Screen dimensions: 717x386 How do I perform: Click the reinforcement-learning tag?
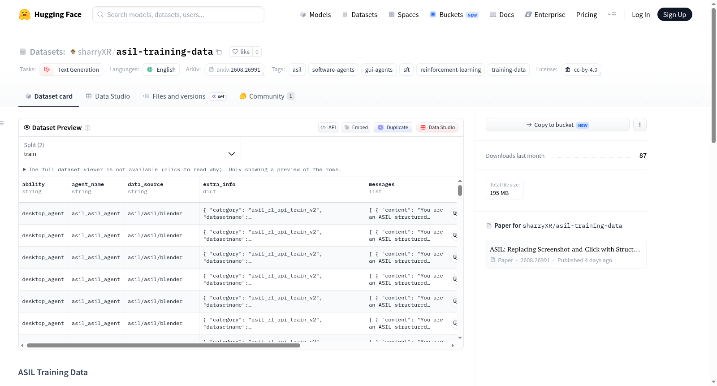[x=450, y=69]
